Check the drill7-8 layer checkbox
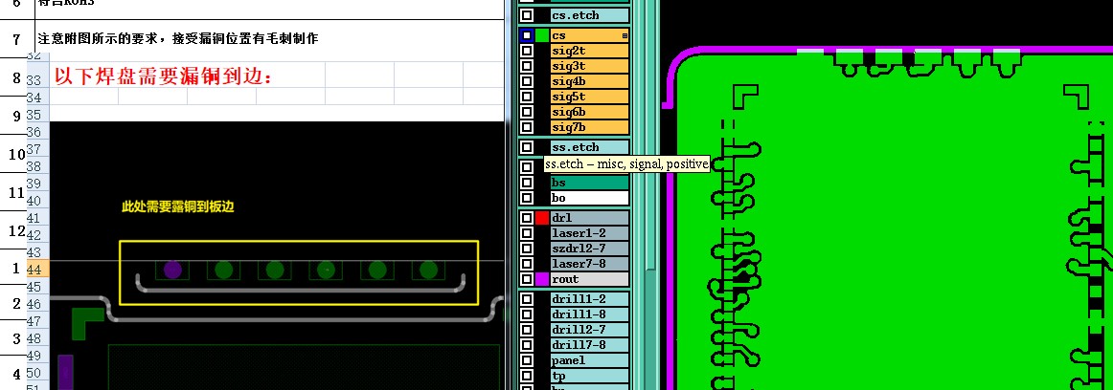The width and height of the screenshot is (1113, 390). (527, 345)
